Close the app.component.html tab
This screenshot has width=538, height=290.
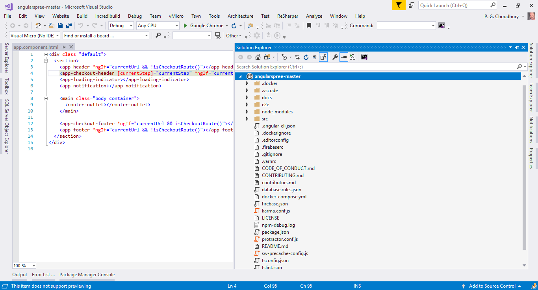(x=72, y=47)
